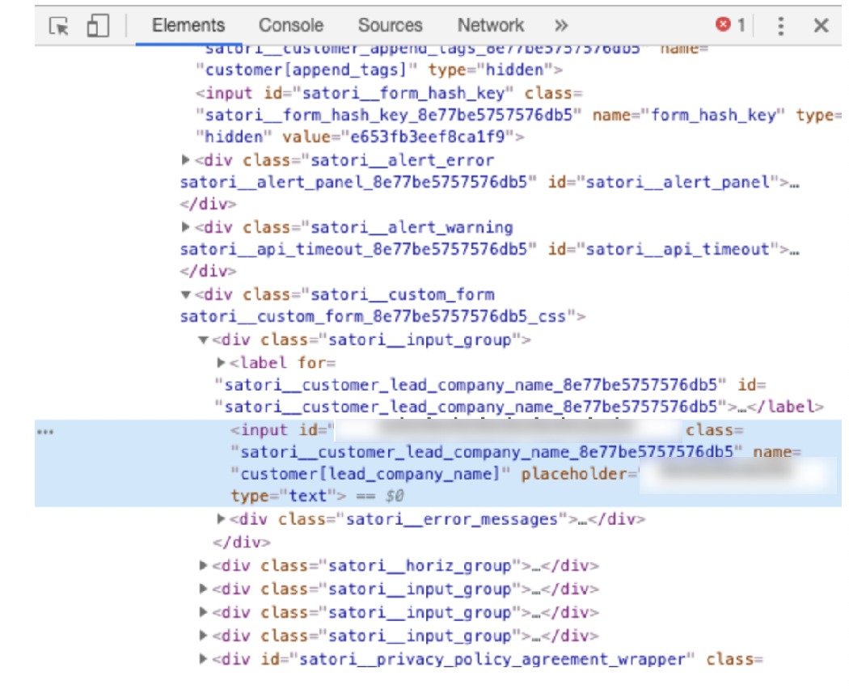
Task: Collapse the first satori__input_group div
Action: coord(204,340)
